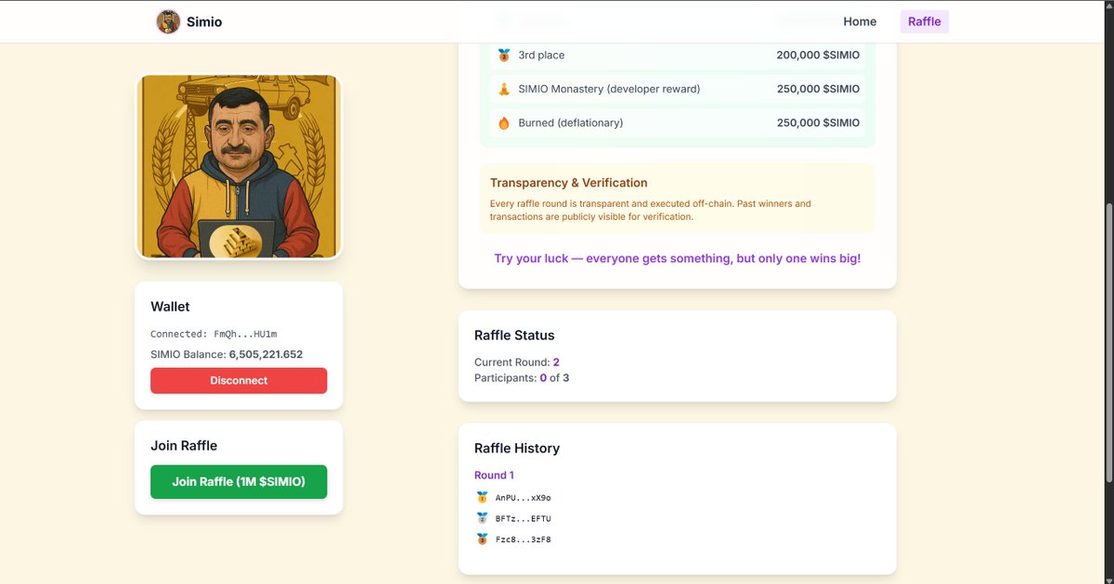Click the 3rd place label
Screen dimensions: 1114x584
pos(541,56)
